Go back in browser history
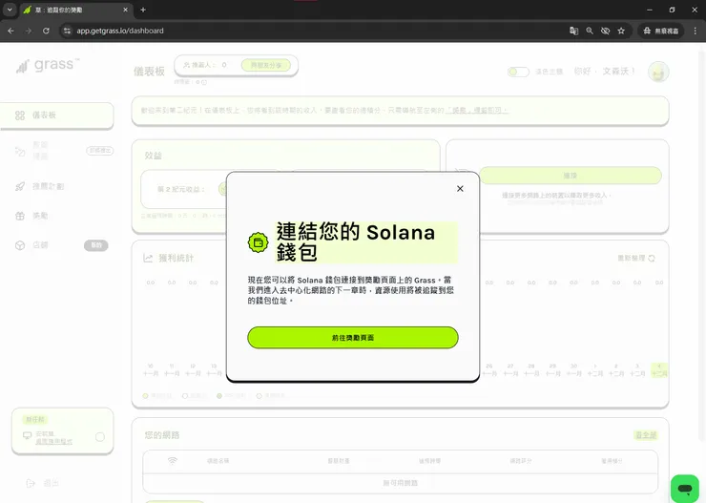Viewport: 706px width, 503px height. 10,31
